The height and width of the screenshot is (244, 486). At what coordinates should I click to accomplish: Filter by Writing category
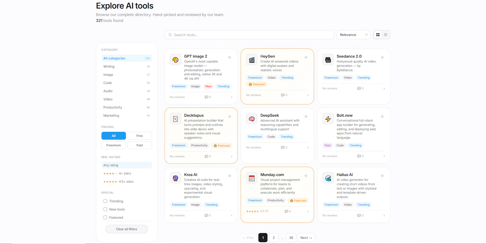click(x=127, y=67)
